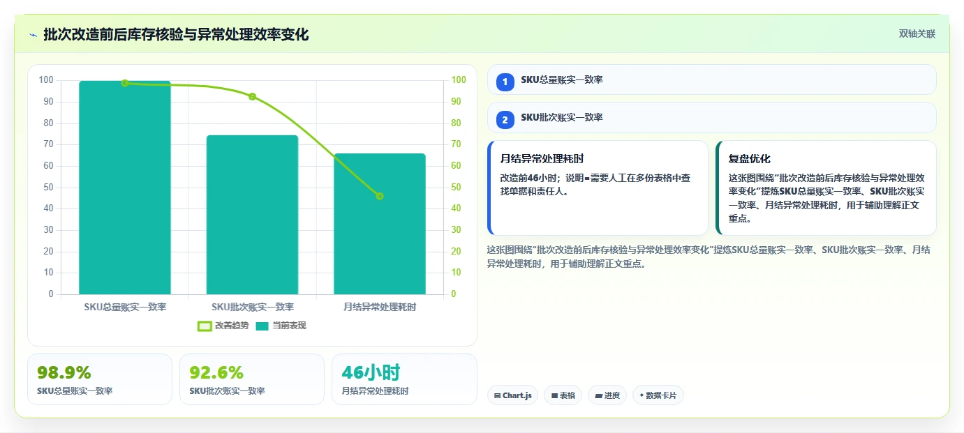
Task: Toggle the 改善趋势 legend entry
Action: [223, 326]
